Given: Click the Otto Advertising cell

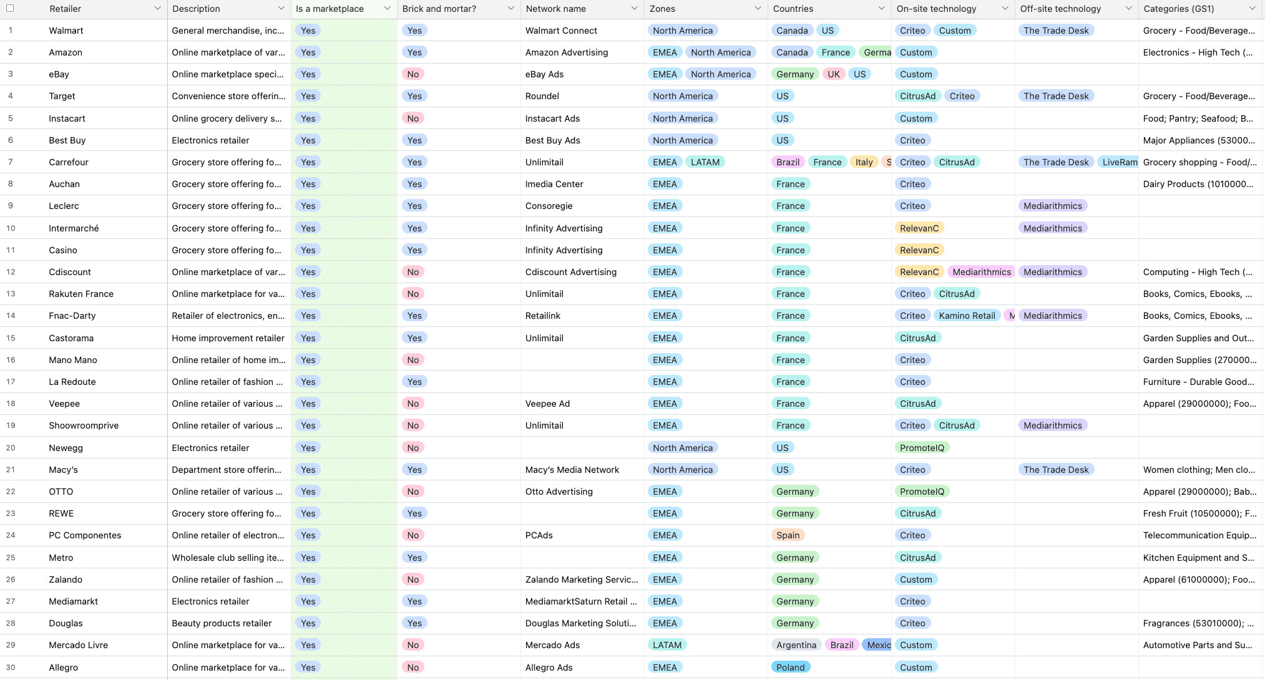Looking at the screenshot, I should tap(582, 492).
